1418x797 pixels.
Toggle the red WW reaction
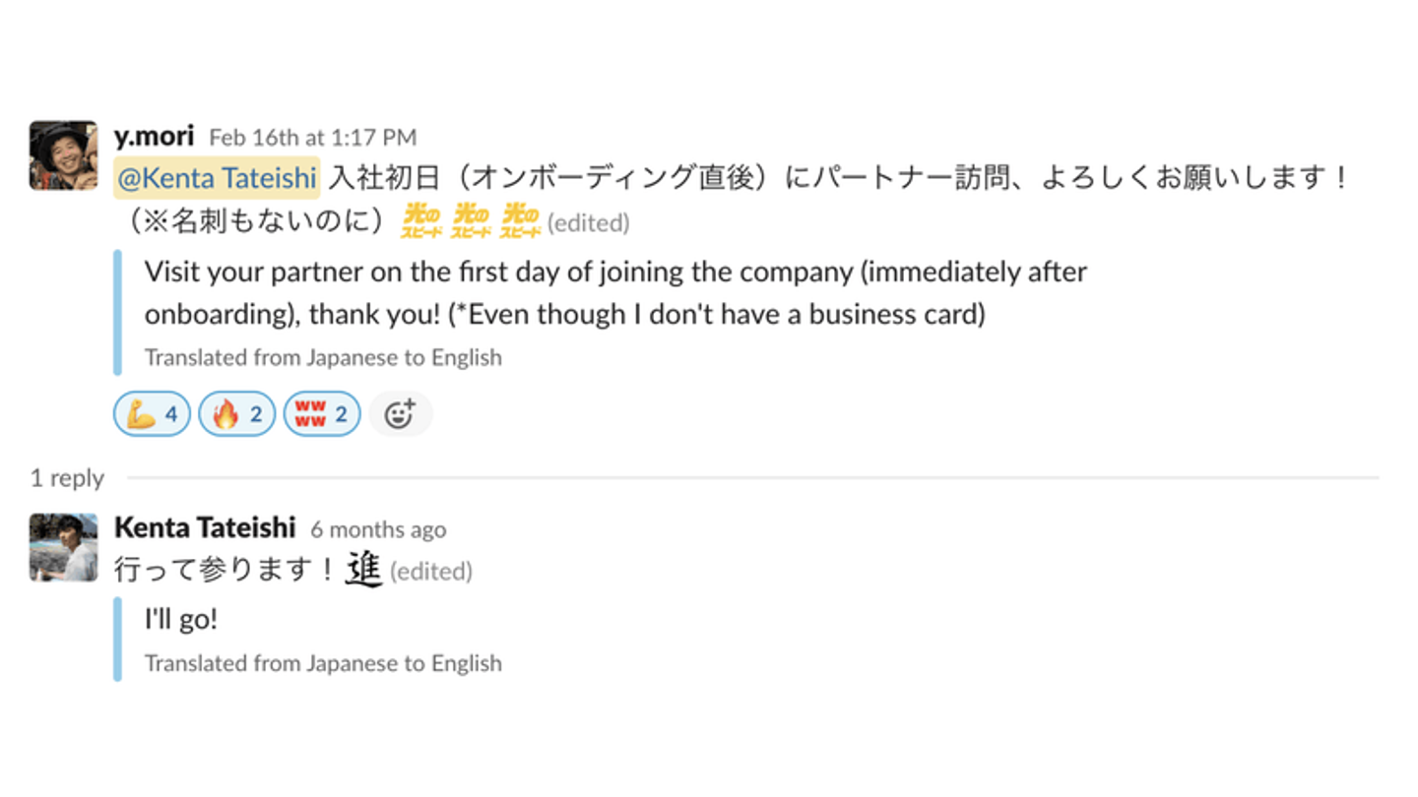(322, 414)
